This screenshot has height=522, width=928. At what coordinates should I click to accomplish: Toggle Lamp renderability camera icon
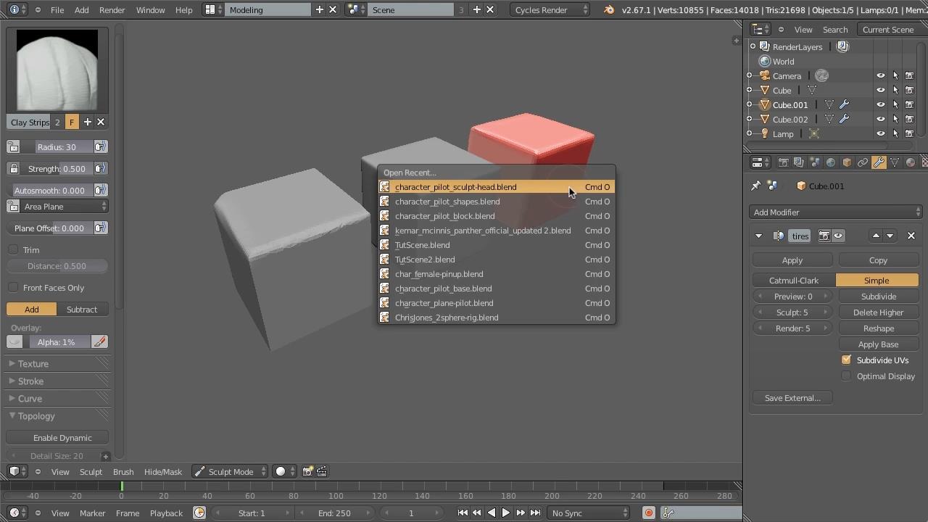tap(909, 133)
